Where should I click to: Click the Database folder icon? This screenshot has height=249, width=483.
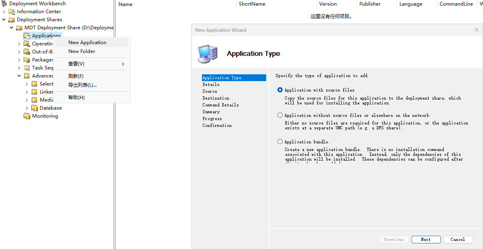click(x=35, y=108)
